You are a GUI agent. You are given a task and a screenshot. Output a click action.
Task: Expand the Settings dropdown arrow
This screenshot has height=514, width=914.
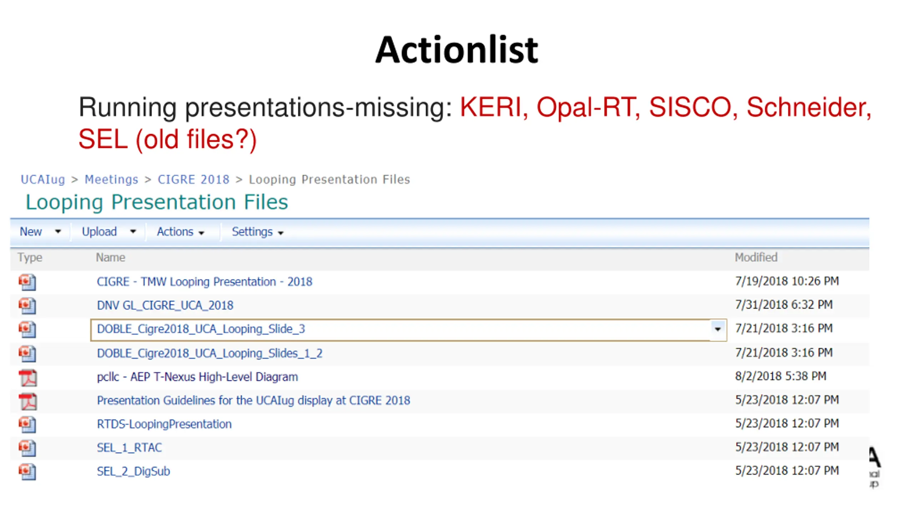click(281, 233)
